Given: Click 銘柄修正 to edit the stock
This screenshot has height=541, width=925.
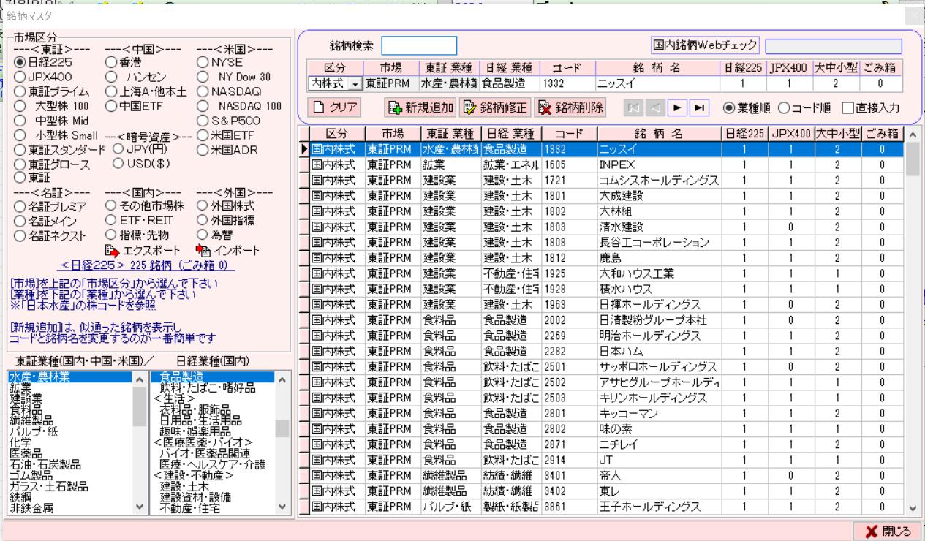Looking at the screenshot, I should (x=497, y=107).
